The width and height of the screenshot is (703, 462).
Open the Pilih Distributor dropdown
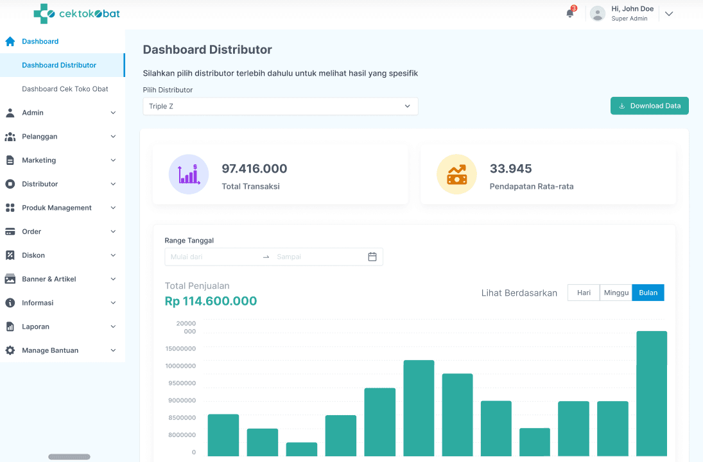coord(280,106)
